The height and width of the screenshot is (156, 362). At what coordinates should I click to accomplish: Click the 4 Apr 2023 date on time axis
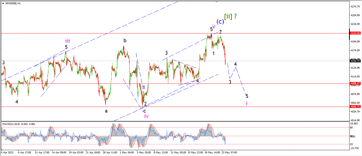(x=7, y=153)
